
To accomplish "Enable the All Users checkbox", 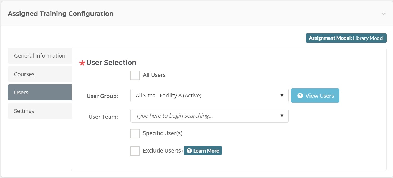I will [x=135, y=75].
